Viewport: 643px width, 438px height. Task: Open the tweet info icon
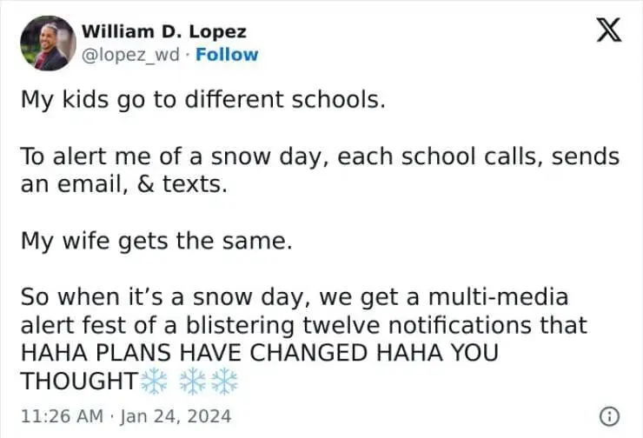point(612,416)
